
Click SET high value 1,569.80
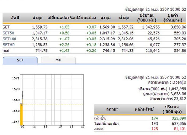pyautogui.click(x=107, y=27)
